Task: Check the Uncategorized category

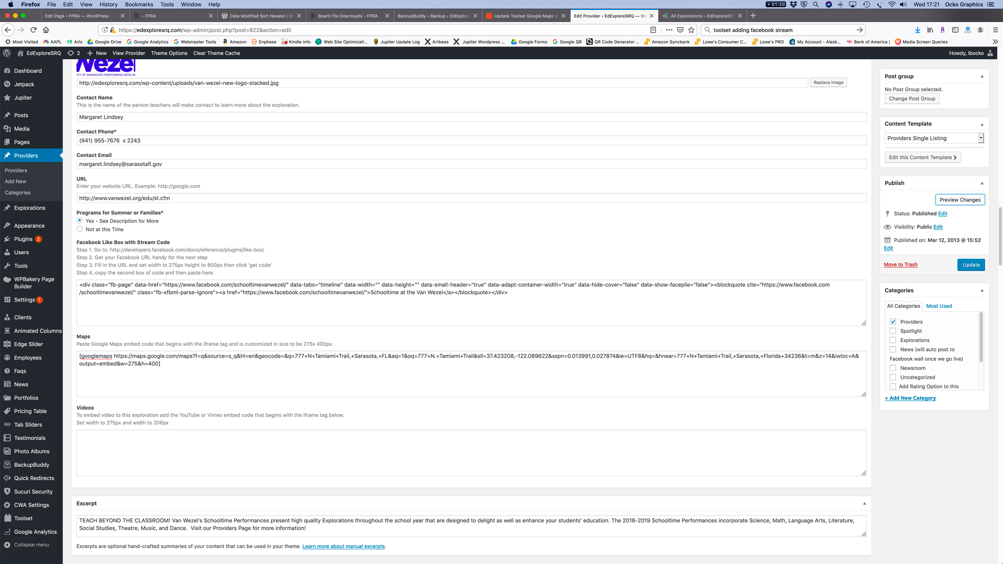Action: point(893,378)
